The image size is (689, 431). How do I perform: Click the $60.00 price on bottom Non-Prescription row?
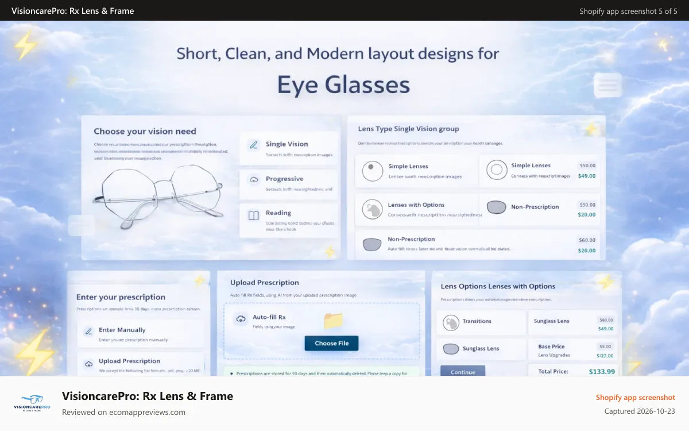587,240
